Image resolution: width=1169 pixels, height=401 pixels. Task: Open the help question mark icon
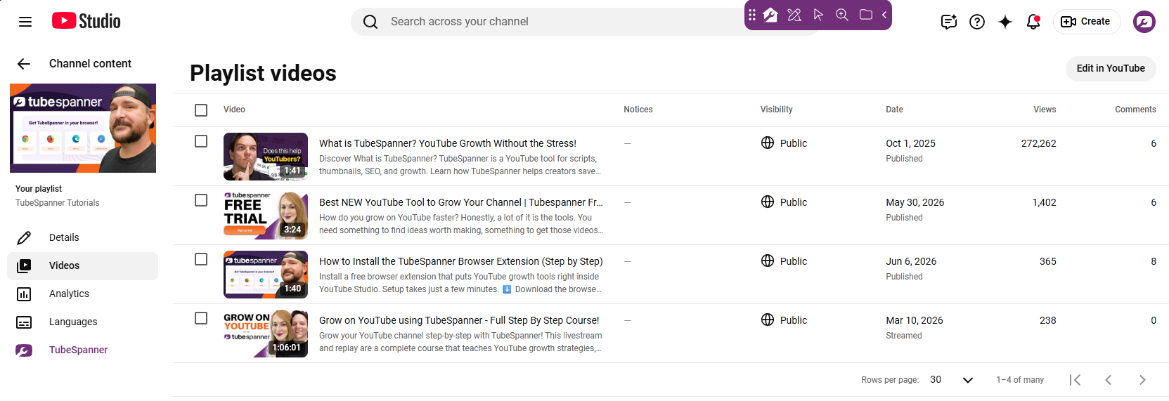click(x=977, y=22)
